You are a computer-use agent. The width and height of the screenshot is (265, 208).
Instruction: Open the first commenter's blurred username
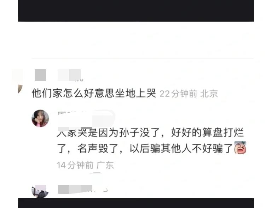(69, 75)
